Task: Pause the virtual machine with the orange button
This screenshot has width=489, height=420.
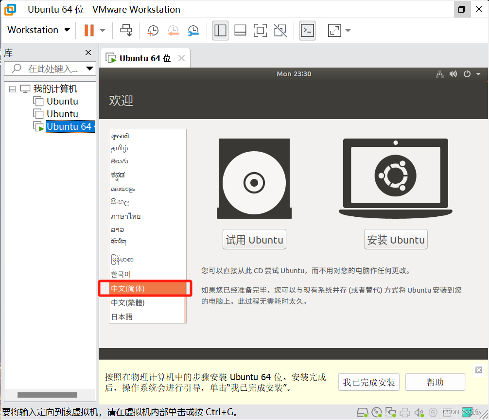Action: click(x=89, y=30)
